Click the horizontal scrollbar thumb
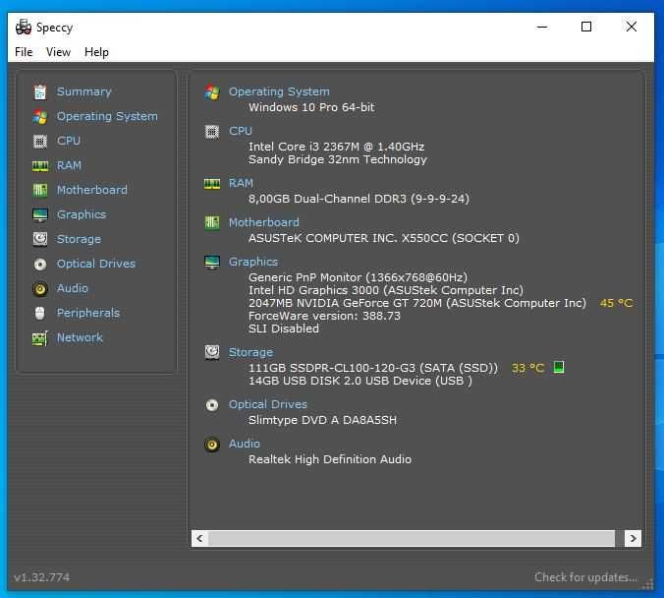This screenshot has height=598, width=664. (x=412, y=538)
